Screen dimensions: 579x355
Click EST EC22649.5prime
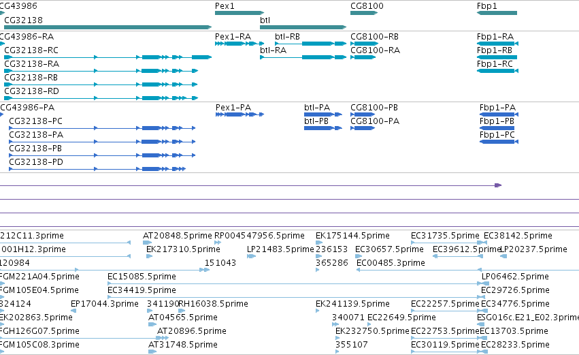click(401, 318)
